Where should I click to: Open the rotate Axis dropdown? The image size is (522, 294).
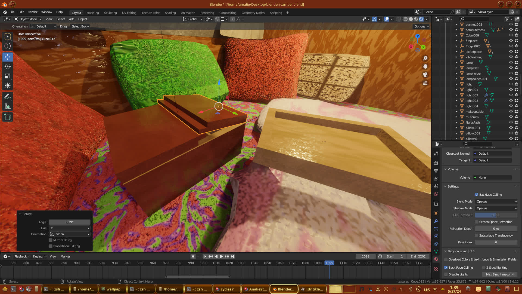click(70, 228)
